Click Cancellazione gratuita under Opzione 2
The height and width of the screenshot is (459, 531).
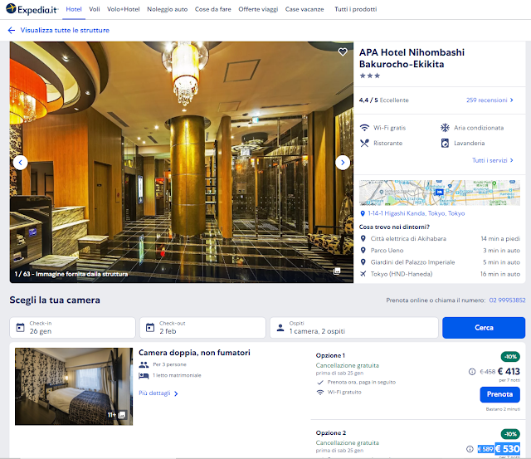347,442
